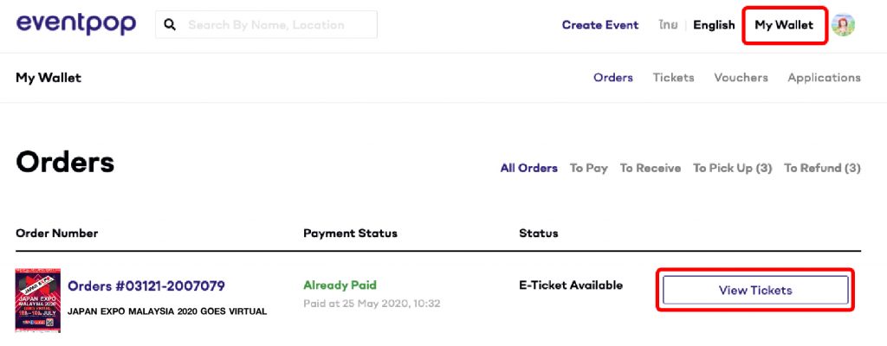The width and height of the screenshot is (887, 346).
Task: Open the user profile avatar
Action: [843, 25]
